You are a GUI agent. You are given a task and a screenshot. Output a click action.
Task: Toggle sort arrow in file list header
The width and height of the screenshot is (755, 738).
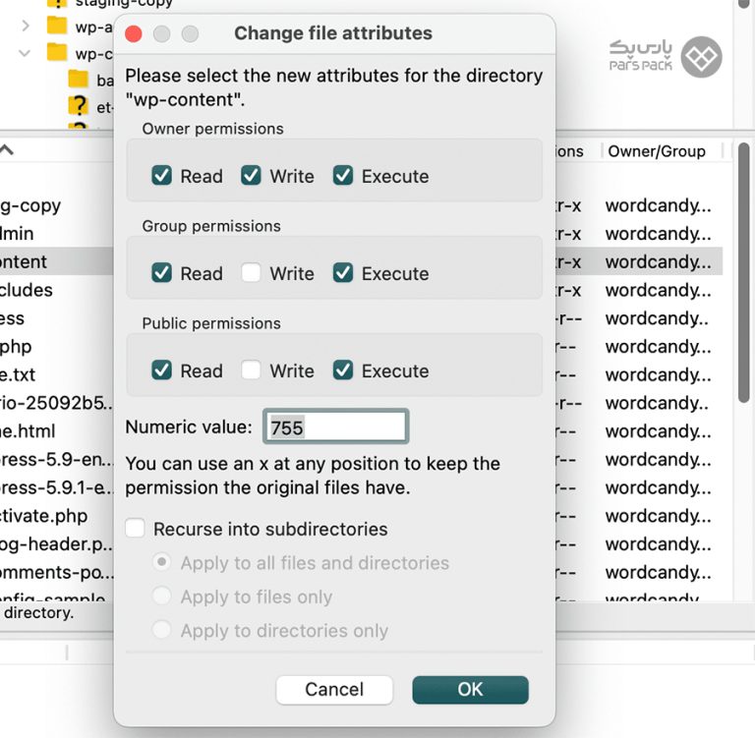coord(7,150)
